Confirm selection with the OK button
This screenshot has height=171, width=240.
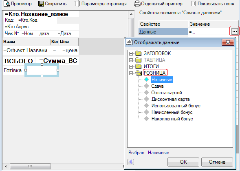[183, 162]
